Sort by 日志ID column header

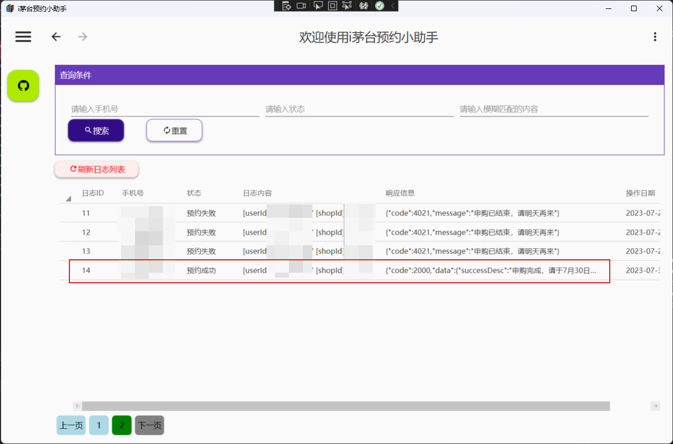point(93,193)
